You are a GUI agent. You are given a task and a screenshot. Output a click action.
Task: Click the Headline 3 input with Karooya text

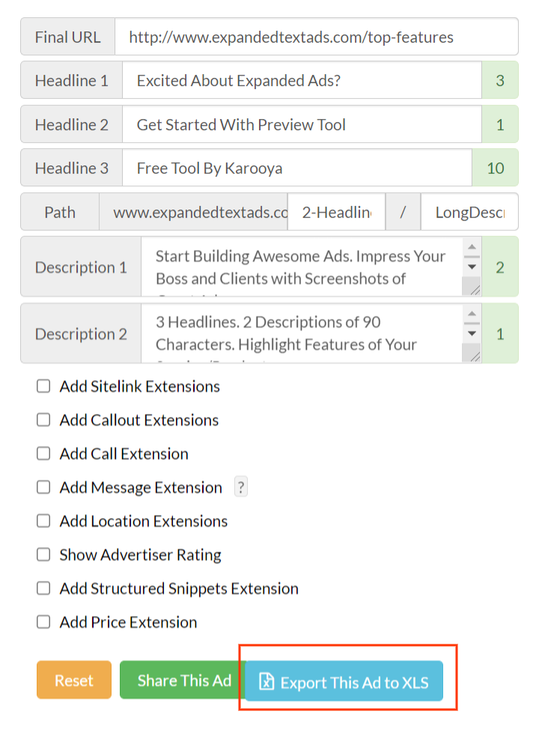tap(297, 168)
